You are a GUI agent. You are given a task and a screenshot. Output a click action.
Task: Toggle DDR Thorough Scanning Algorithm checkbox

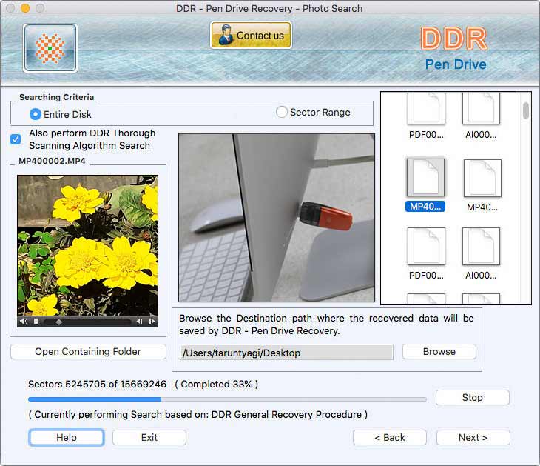(16, 139)
